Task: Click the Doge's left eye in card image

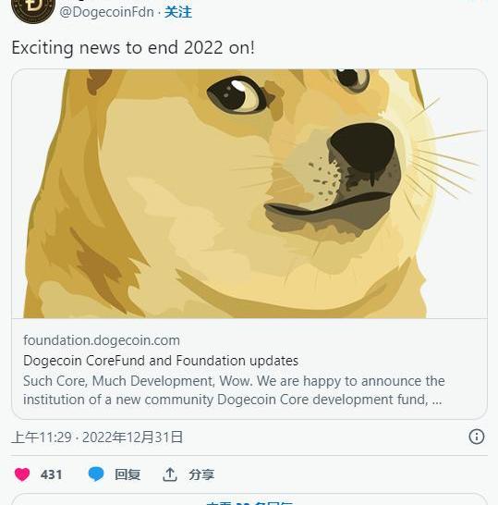Action: 237,94
